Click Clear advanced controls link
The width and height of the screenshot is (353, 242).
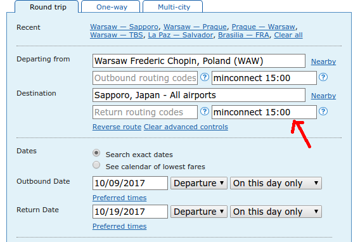(x=186, y=127)
